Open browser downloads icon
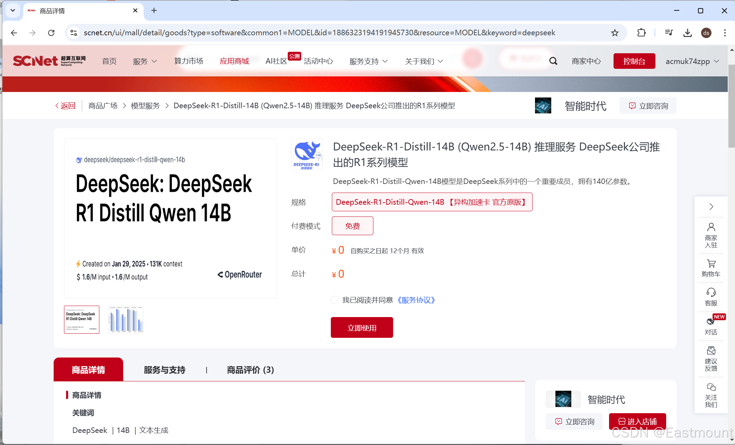Image resolution: width=735 pixels, height=445 pixels. pos(687,33)
